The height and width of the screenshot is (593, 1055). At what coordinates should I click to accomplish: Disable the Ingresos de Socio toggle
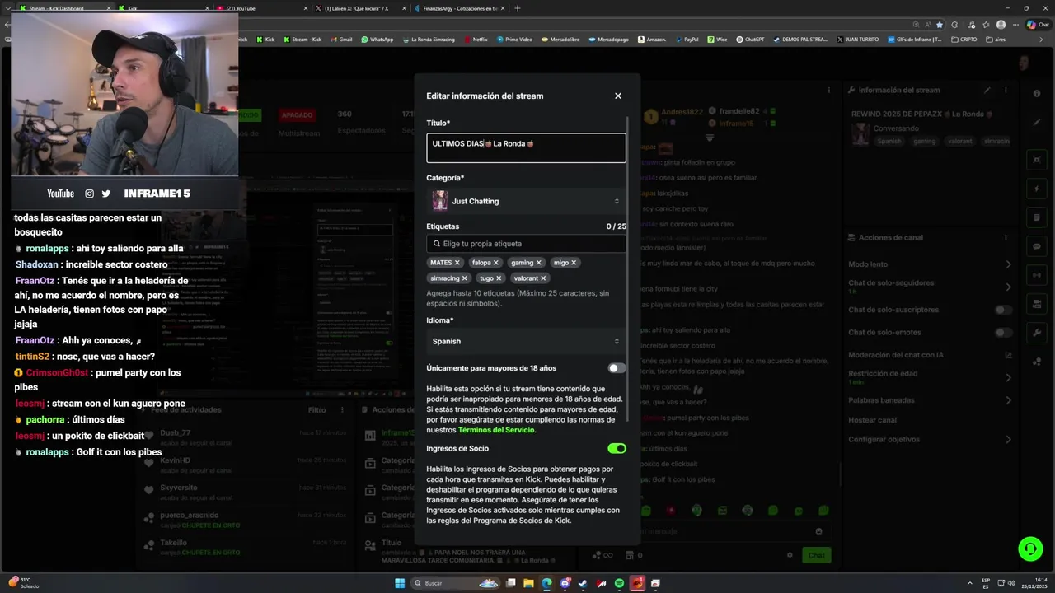click(617, 448)
